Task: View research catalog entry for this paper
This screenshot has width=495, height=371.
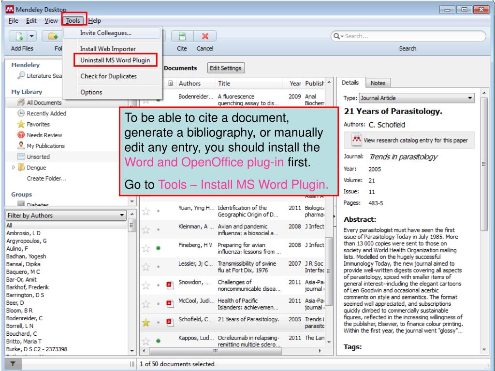Action: (x=409, y=141)
